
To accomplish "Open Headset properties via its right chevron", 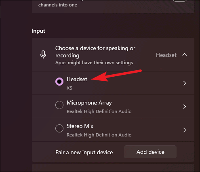I will (x=185, y=83).
